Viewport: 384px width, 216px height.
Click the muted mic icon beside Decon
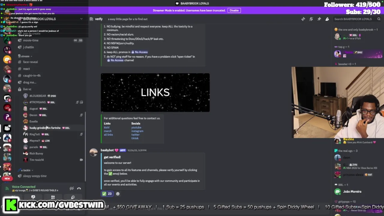click(x=81, y=115)
